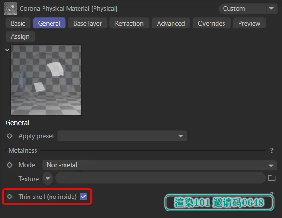Collapse the material preview chevron
282x218 pixels.
pos(7,50)
